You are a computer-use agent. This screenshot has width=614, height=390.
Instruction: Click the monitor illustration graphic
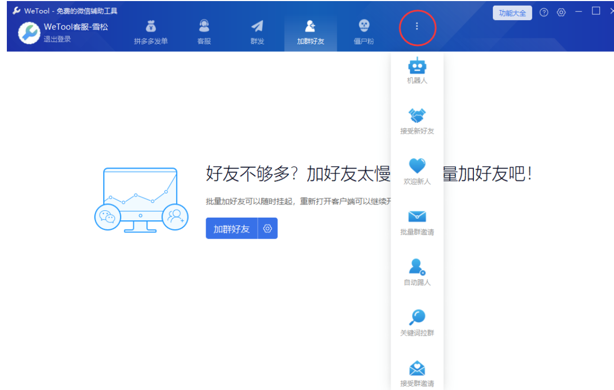click(x=141, y=200)
